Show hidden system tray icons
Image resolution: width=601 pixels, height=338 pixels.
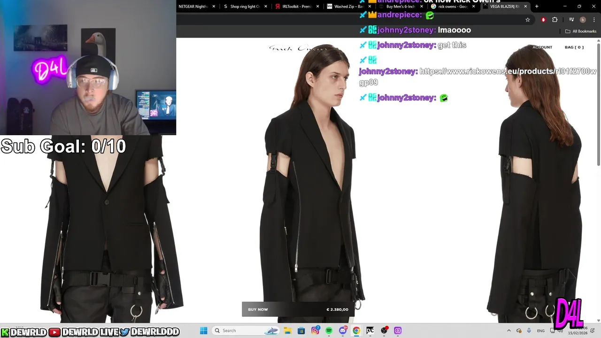[509, 330]
